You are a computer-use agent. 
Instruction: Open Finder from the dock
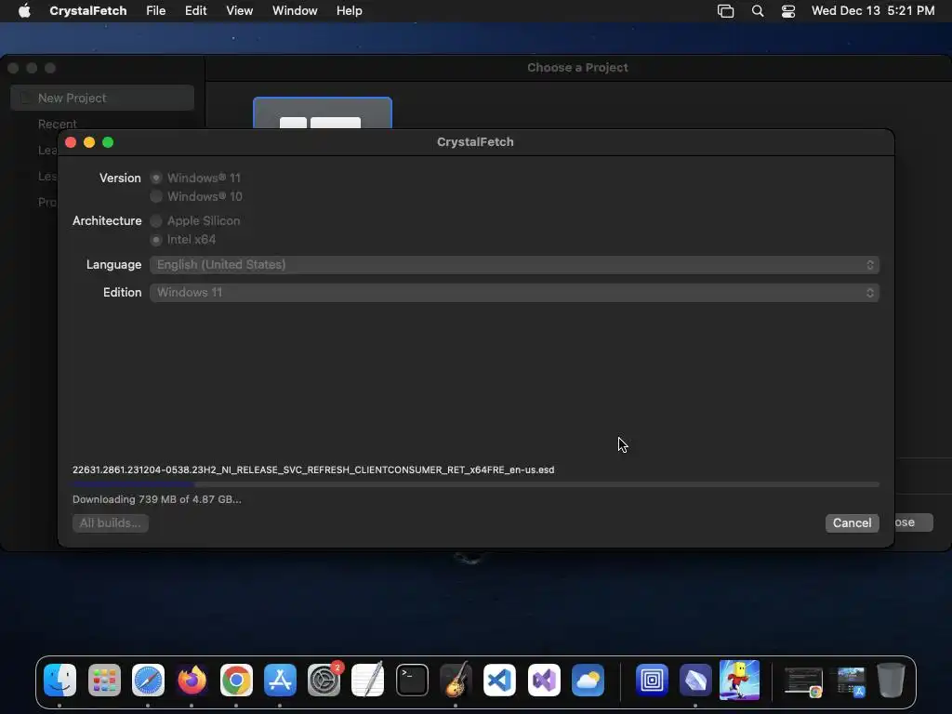pyautogui.click(x=60, y=680)
